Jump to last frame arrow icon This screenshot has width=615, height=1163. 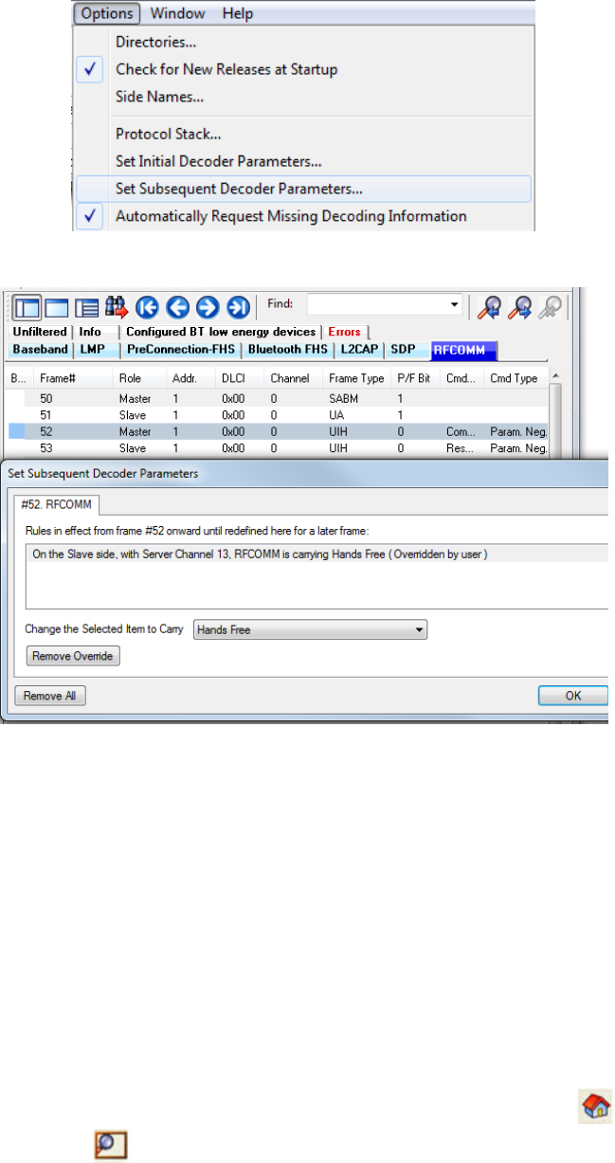point(238,306)
